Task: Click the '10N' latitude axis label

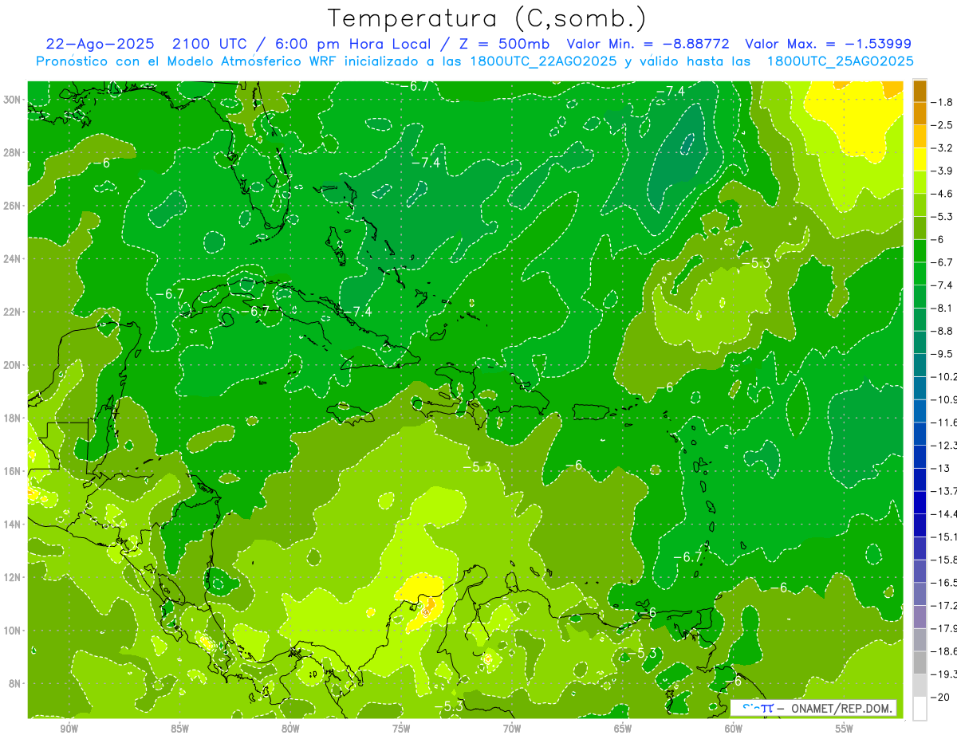Action: 14,630
